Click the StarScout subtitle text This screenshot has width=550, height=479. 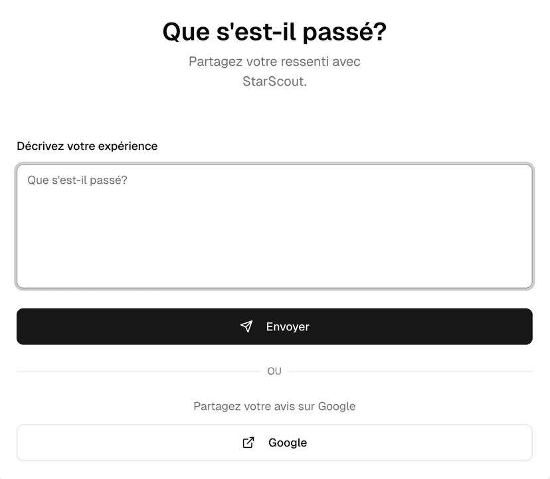[x=274, y=71]
